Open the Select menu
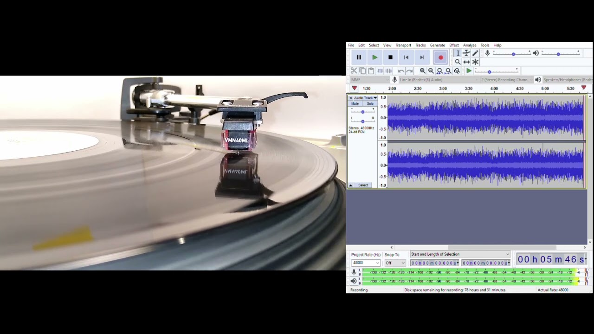 coord(374,45)
